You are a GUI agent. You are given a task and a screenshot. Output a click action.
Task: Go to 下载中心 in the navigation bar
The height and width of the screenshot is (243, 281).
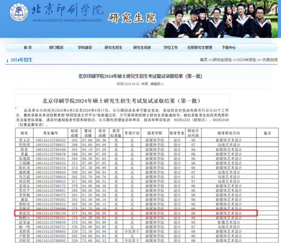[229, 47]
